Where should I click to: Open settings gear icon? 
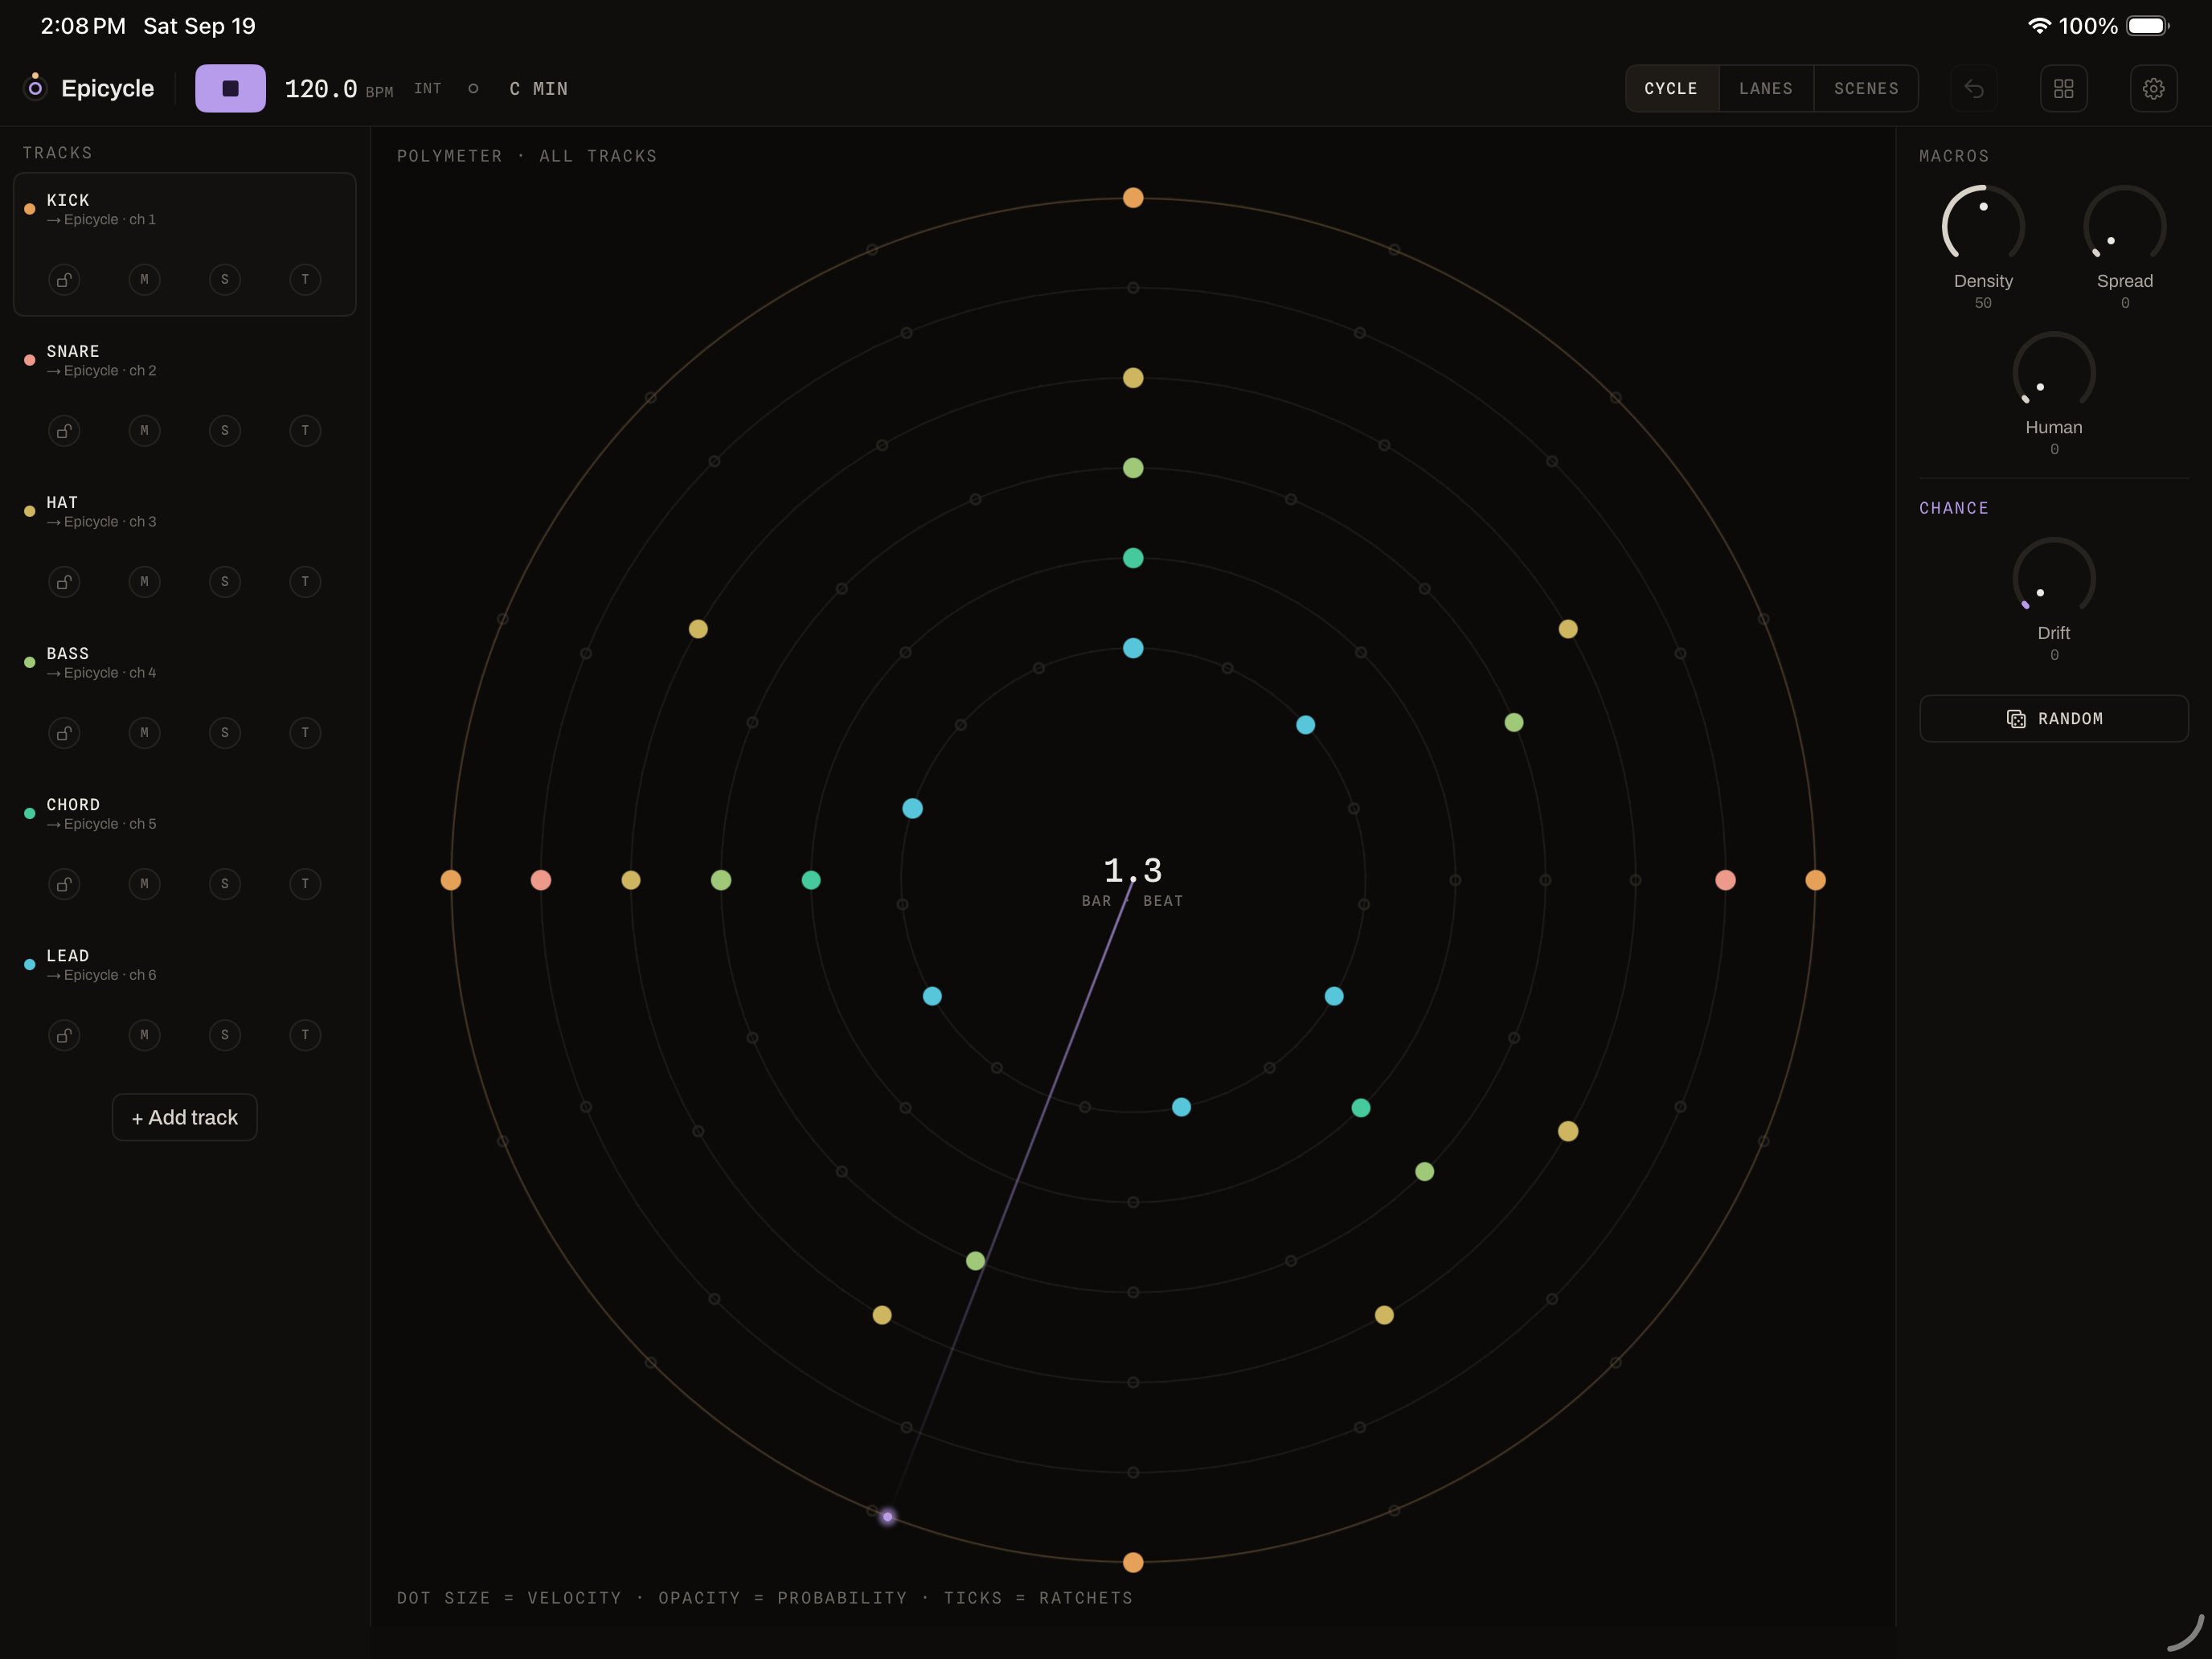point(2153,89)
